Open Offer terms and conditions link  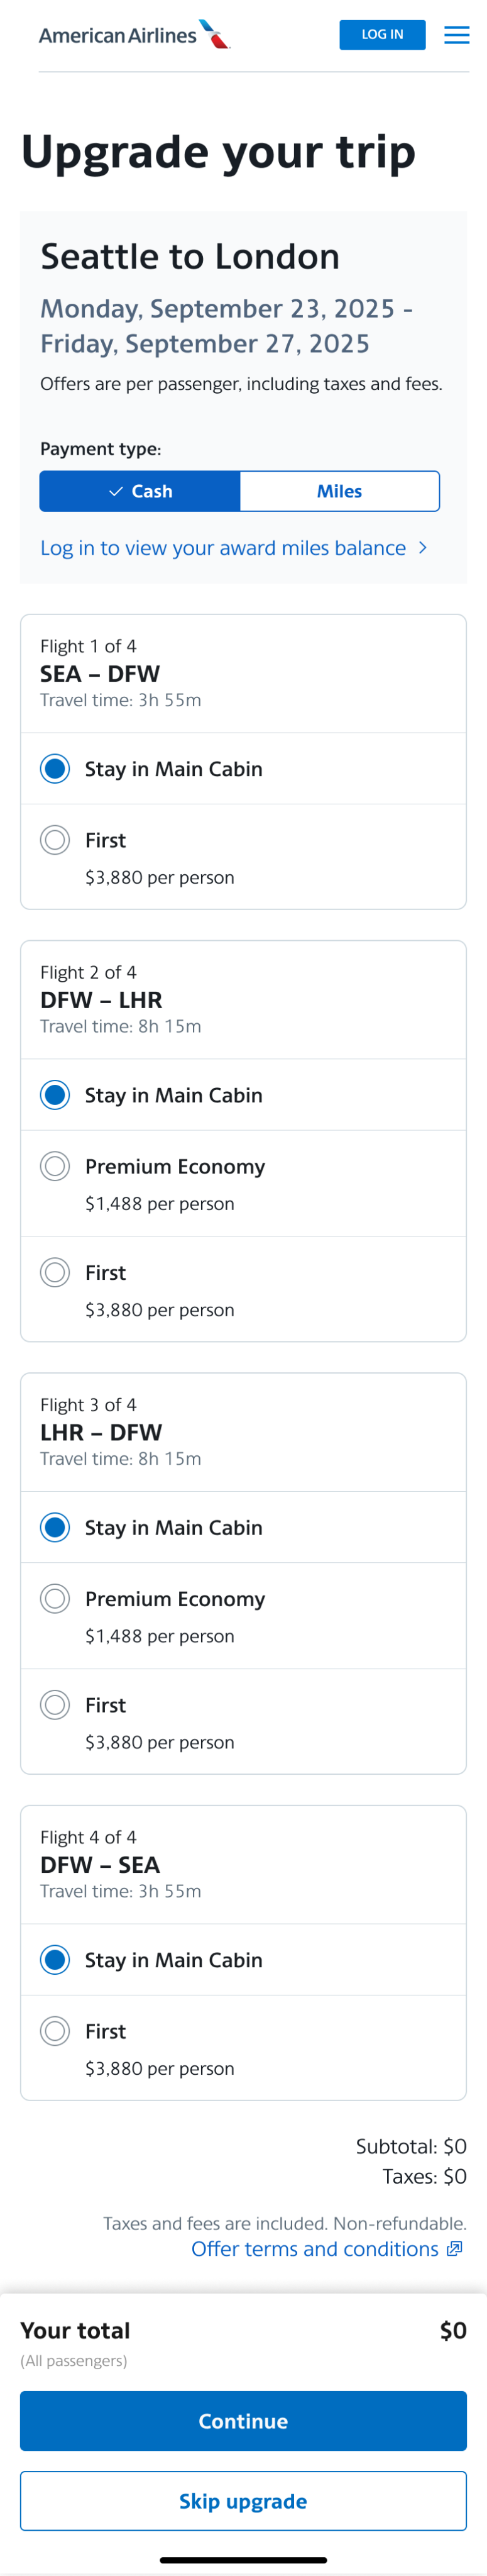coord(315,2248)
